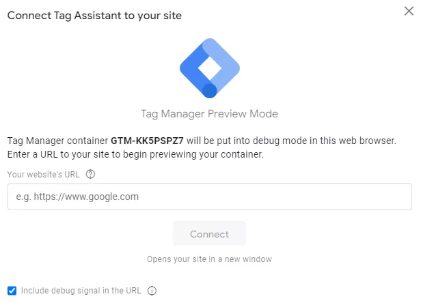Viewport: 421px width, 303px height.
Task: Click the Connect Tag Assistant to your site title
Action: pos(94,16)
